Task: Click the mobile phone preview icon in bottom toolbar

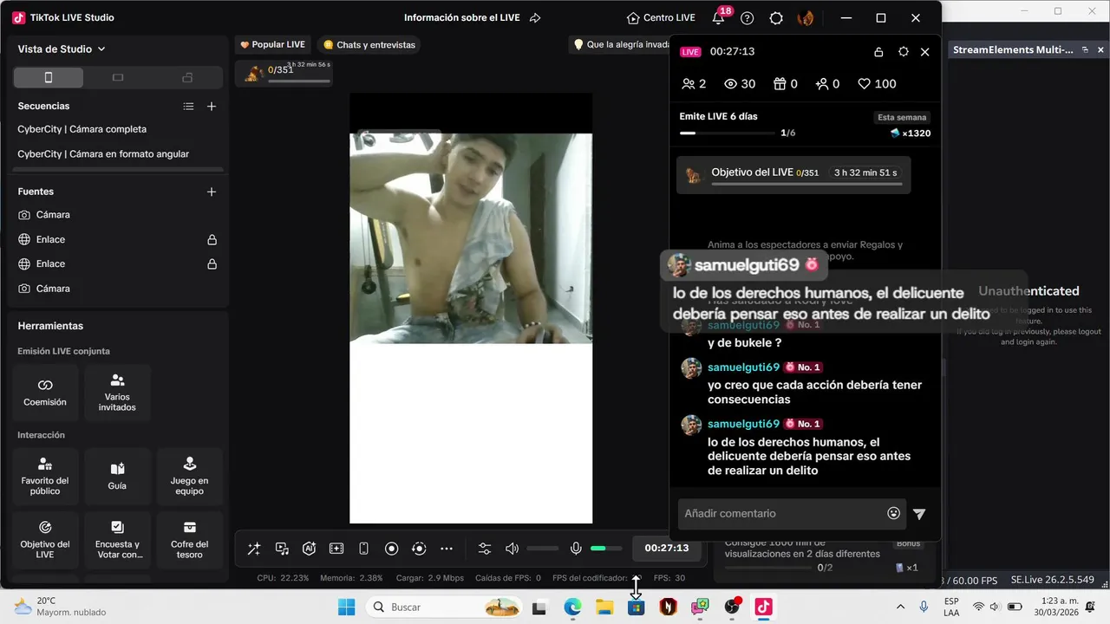Action: (x=364, y=549)
